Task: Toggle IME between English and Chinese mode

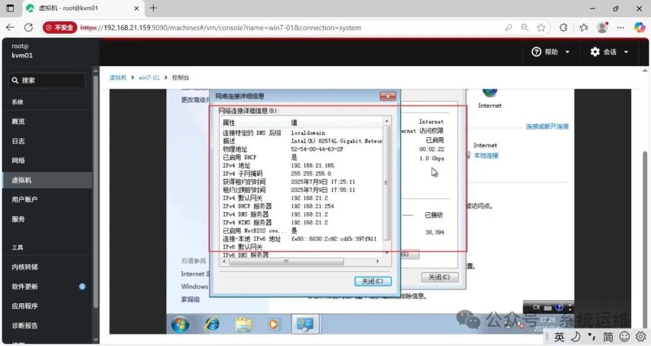Action: tap(560, 336)
